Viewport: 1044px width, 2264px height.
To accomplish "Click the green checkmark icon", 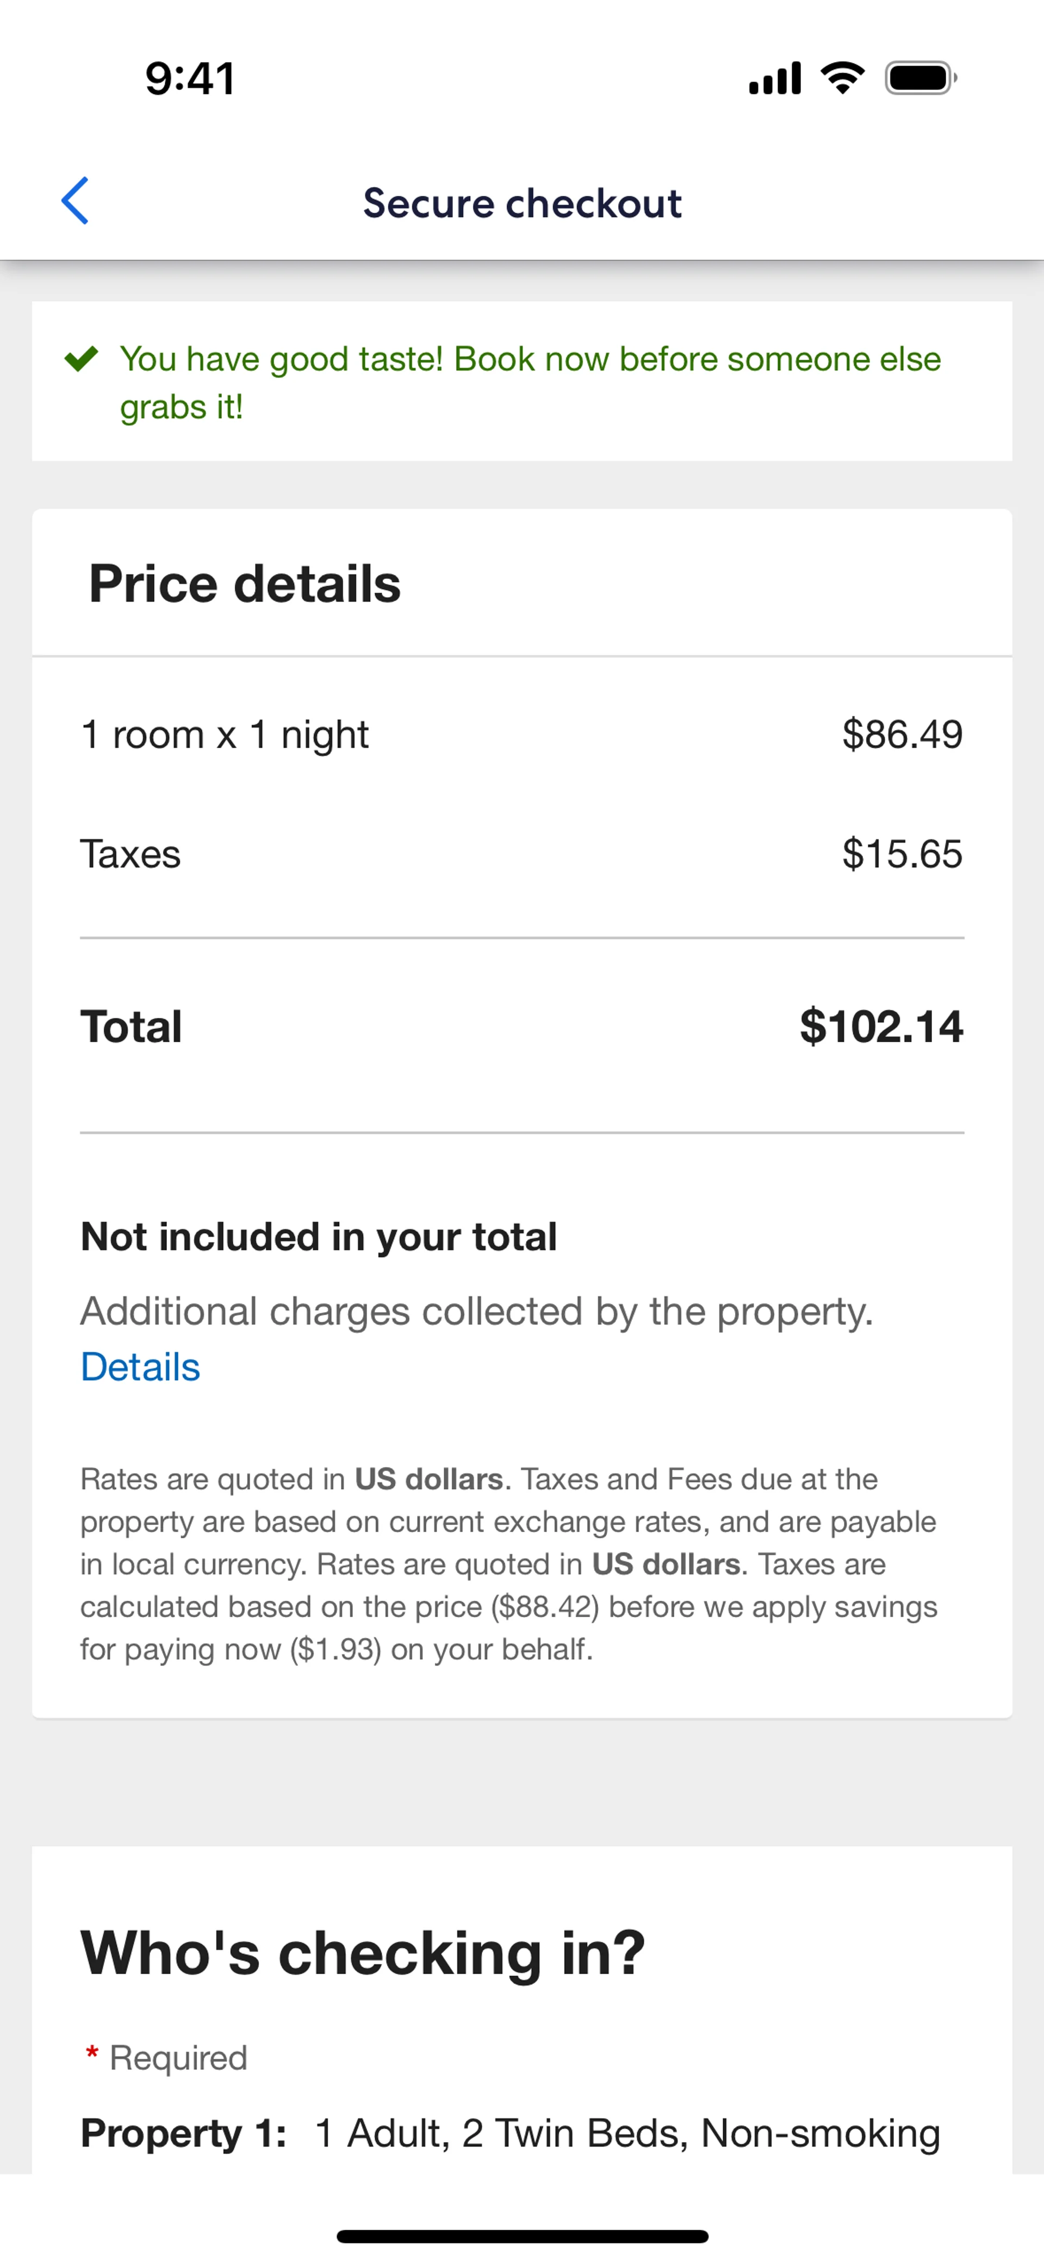I will 81,358.
